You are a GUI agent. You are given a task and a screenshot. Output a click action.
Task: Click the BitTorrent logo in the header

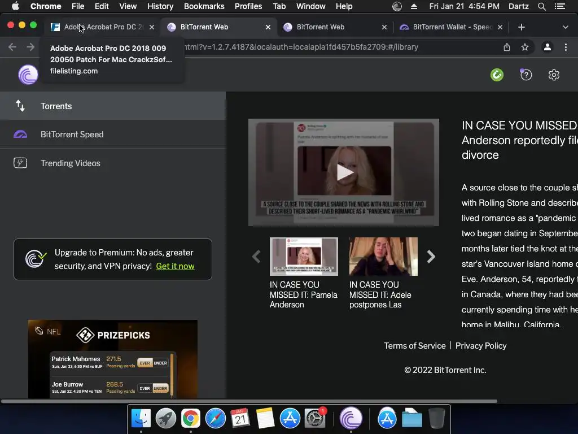(x=28, y=75)
